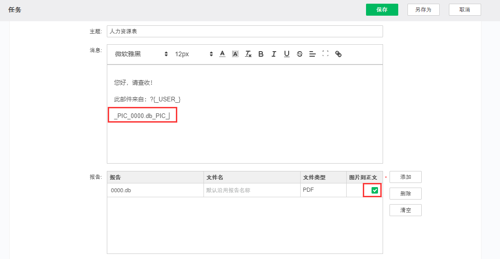This screenshot has width=500, height=259.
Task: Click the 图片到正文 column header
Action: point(365,177)
